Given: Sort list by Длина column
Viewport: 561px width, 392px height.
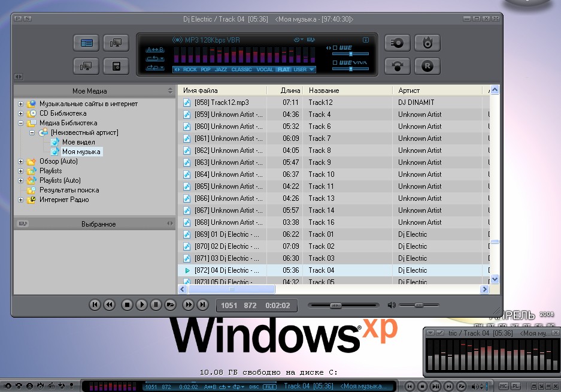Looking at the screenshot, I should (285, 91).
